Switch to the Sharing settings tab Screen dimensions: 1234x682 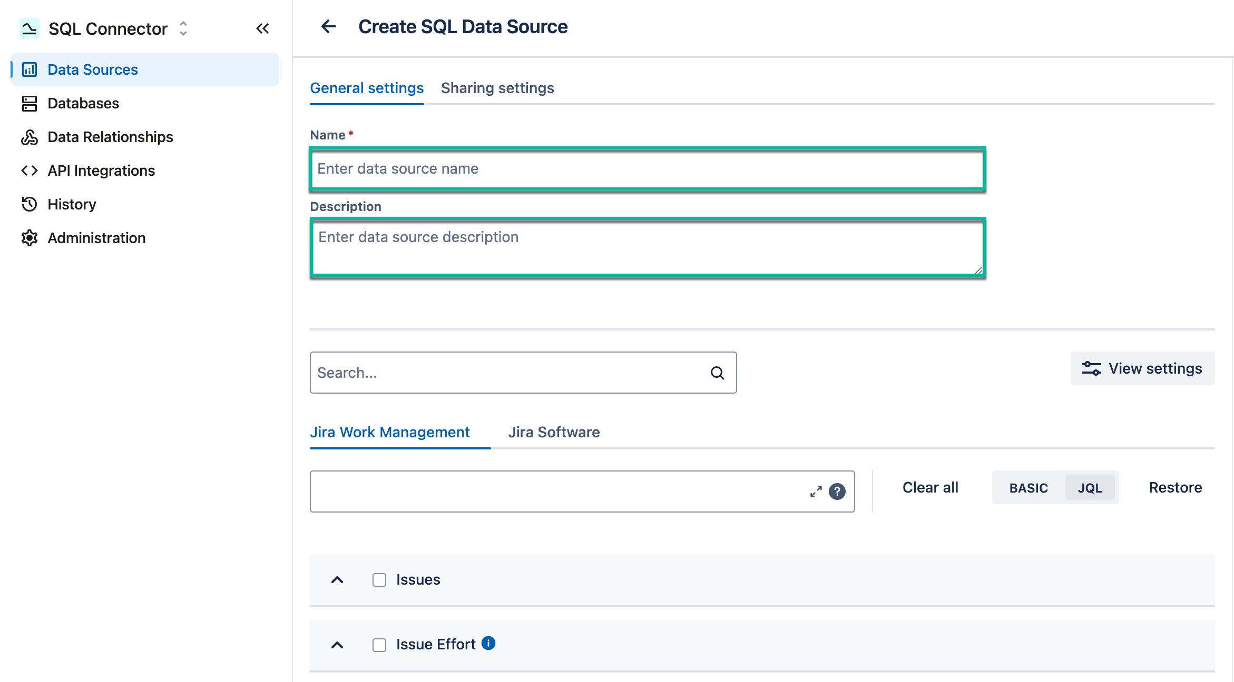coord(497,88)
